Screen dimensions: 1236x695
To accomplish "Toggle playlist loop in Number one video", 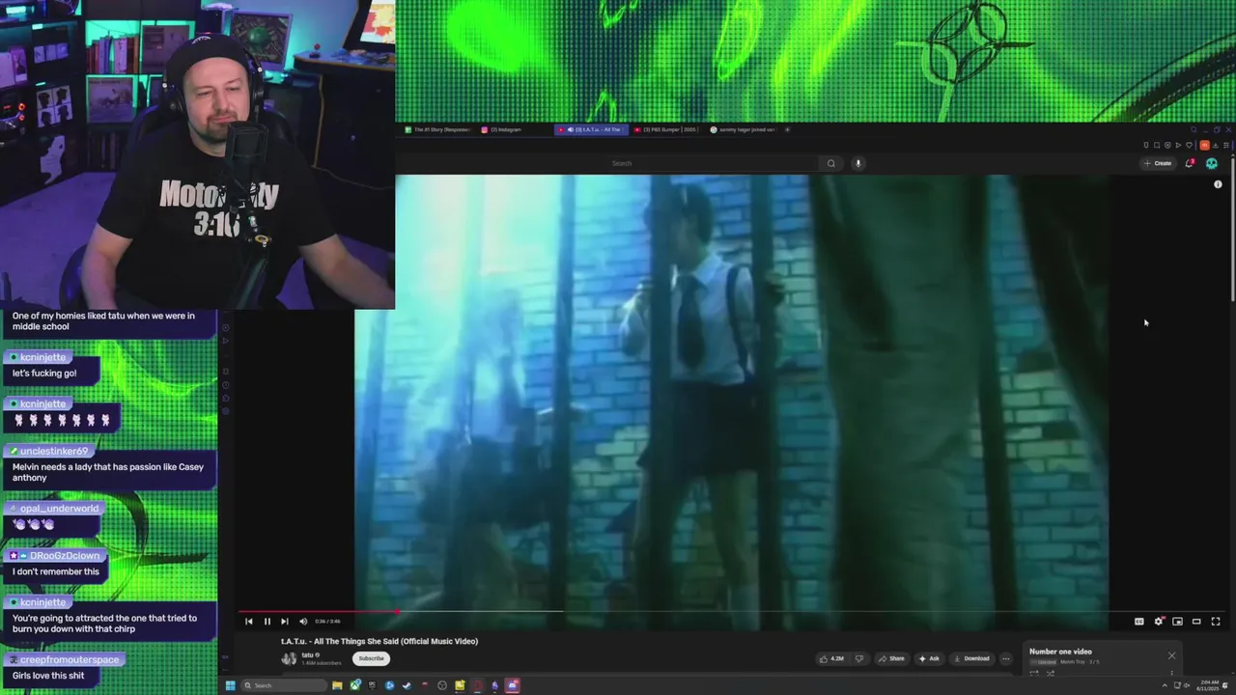I will (1034, 673).
